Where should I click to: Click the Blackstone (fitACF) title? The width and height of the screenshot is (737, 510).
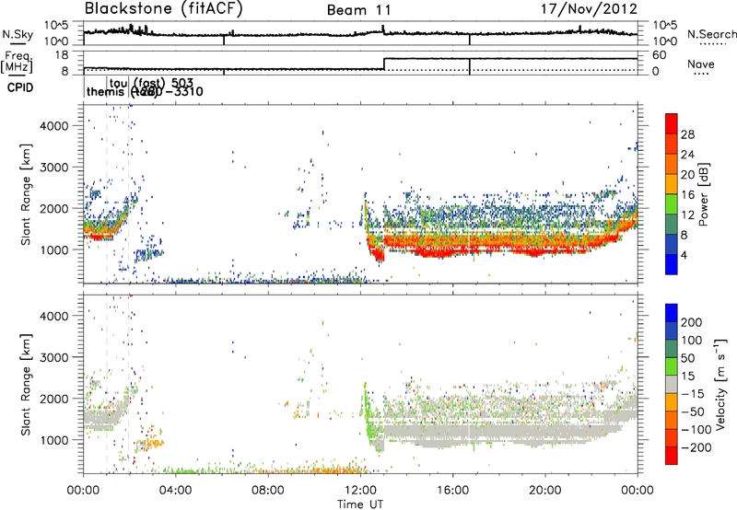[164, 9]
